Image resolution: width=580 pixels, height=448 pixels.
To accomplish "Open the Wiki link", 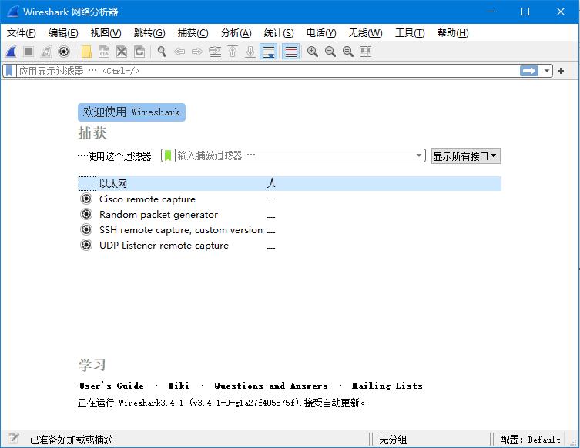I will tap(178, 386).
